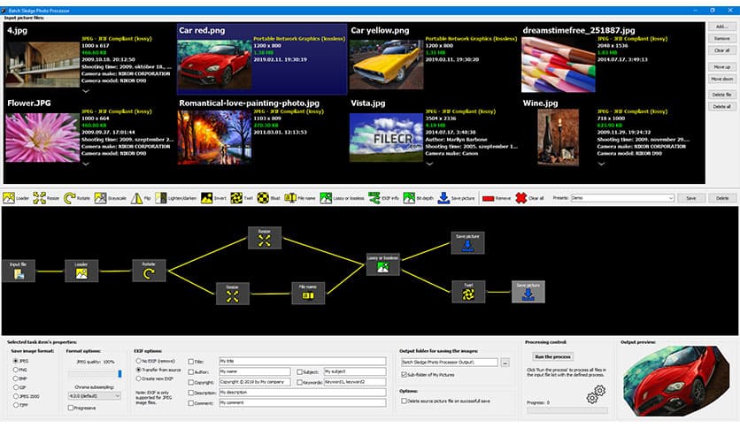Click the Move up button
Screen dimensions: 740x428
coord(721,67)
